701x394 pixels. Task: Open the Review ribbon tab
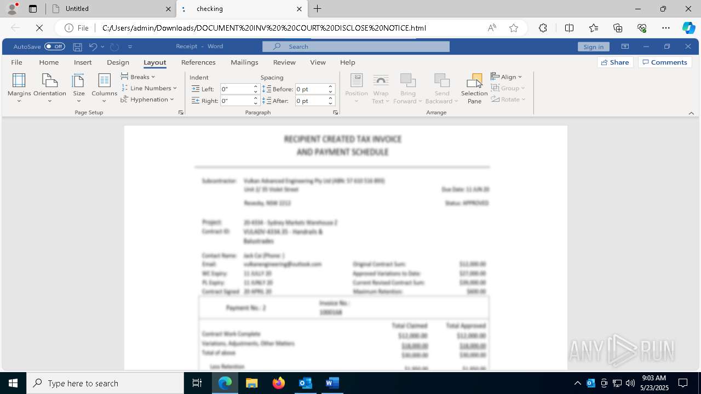[284, 62]
